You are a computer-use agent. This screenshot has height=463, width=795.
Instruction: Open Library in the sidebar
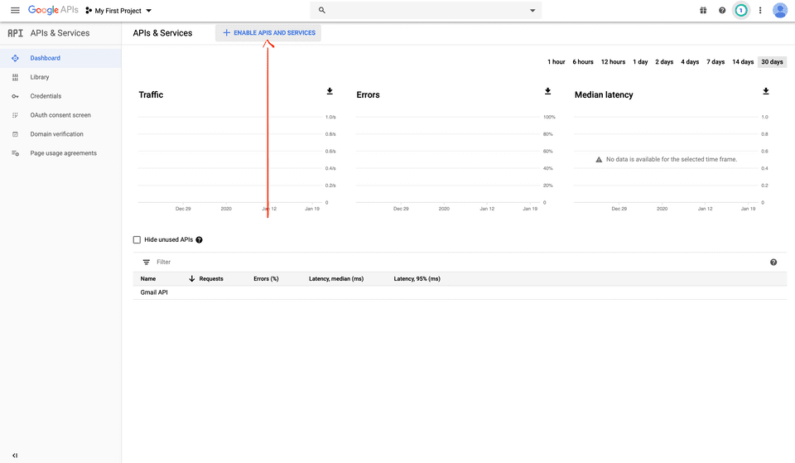(x=40, y=77)
